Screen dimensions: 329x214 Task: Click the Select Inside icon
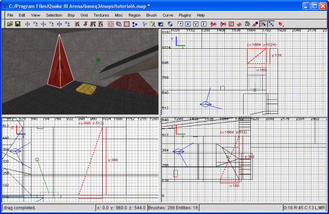click(101, 24)
